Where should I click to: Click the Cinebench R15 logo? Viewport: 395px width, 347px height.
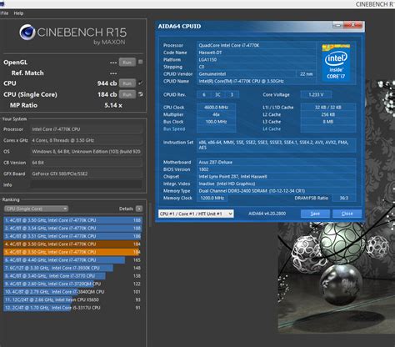pyautogui.click(x=72, y=34)
